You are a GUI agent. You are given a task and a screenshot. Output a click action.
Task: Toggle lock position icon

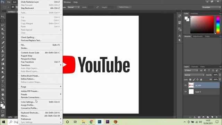coord(197,80)
